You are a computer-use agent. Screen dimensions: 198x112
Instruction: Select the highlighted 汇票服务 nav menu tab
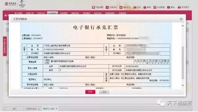[52, 13]
